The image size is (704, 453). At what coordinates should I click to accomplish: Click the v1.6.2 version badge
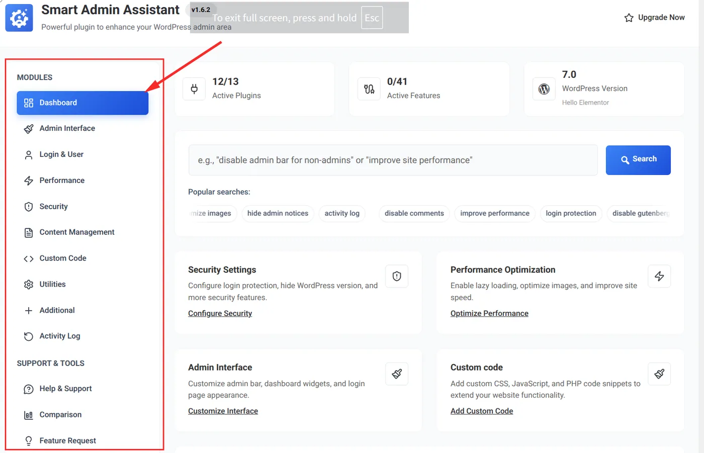201,10
